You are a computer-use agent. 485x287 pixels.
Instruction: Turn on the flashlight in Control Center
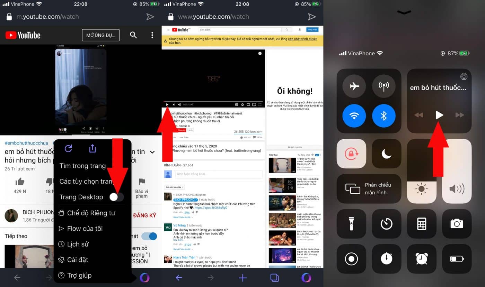click(352, 224)
